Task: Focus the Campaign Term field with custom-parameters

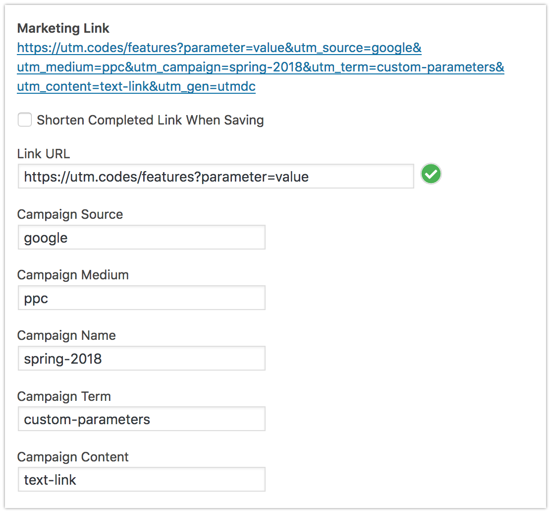Action: [x=141, y=419]
